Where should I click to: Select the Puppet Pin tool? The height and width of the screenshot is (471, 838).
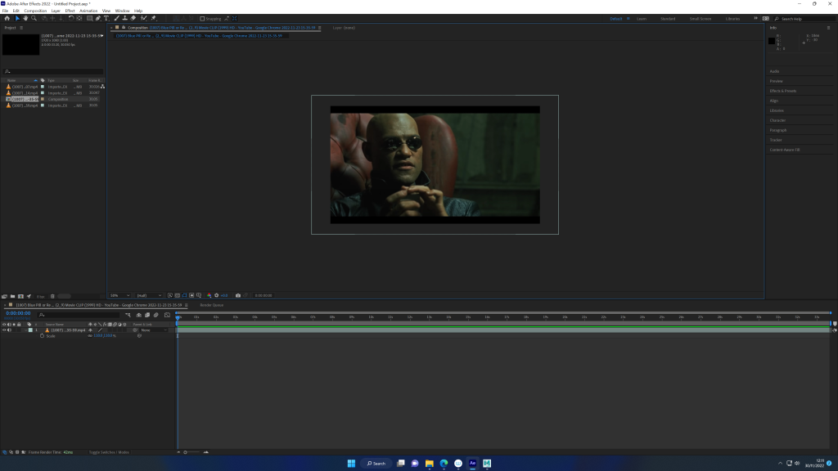153,18
